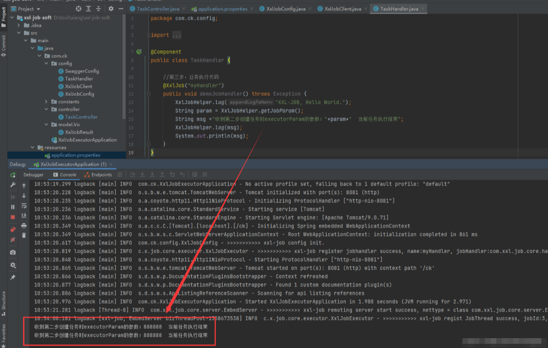Screen dimensions: 548x348
Task: Toggle Mute Breakpoints in debug sidebar
Action: click(13, 240)
